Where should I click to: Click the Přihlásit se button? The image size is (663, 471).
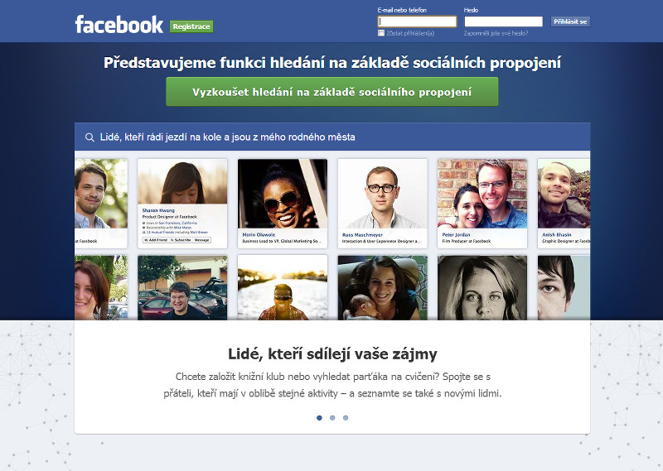click(x=570, y=22)
